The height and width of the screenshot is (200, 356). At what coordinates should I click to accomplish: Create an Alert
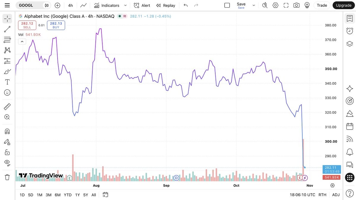click(142, 5)
